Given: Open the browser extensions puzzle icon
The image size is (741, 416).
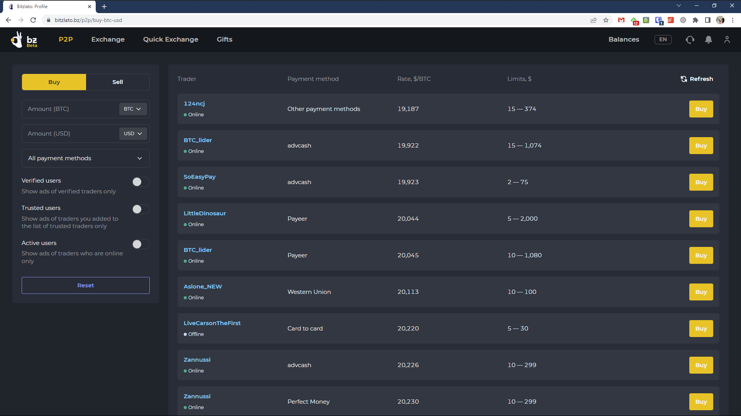Looking at the screenshot, I should click(x=695, y=20).
